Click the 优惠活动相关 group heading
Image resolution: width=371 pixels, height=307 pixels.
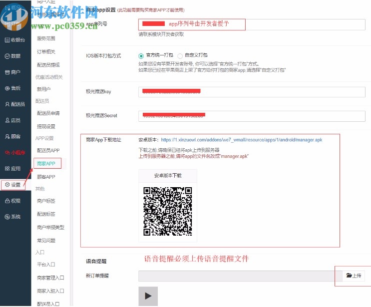tap(49, 77)
